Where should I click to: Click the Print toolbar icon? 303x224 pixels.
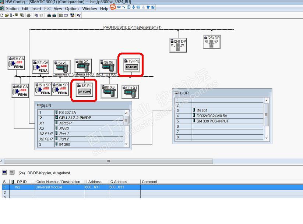28,15
